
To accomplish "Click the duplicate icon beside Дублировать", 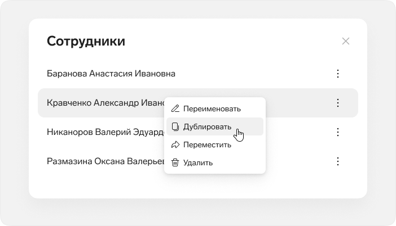I will tap(175, 126).
